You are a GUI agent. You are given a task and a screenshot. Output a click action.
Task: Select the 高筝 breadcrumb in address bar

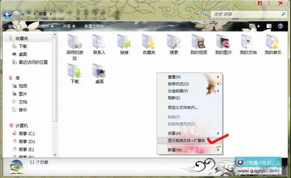42,14
